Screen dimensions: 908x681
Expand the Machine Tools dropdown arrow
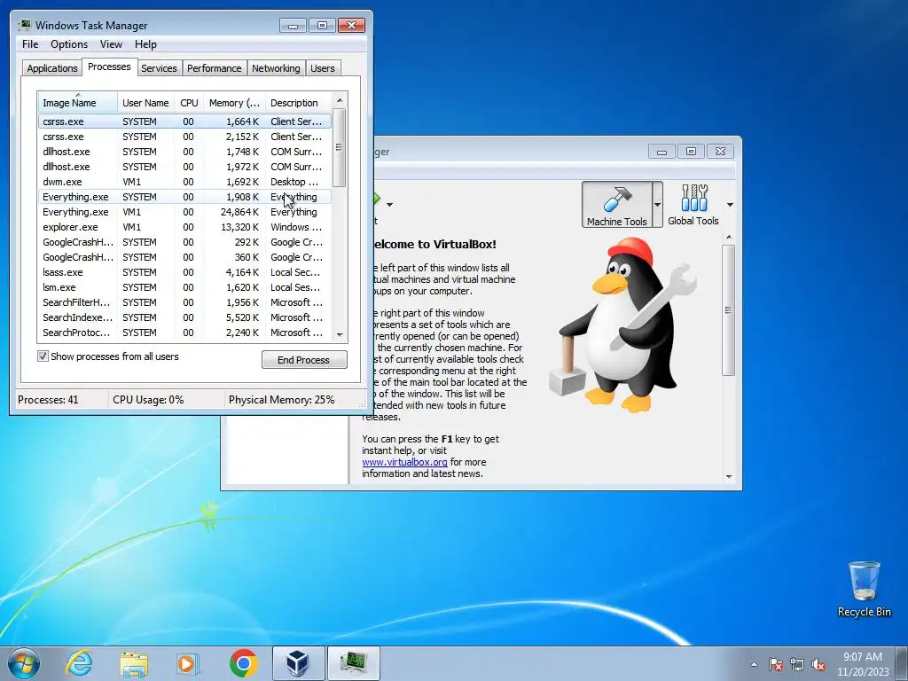[x=657, y=205]
